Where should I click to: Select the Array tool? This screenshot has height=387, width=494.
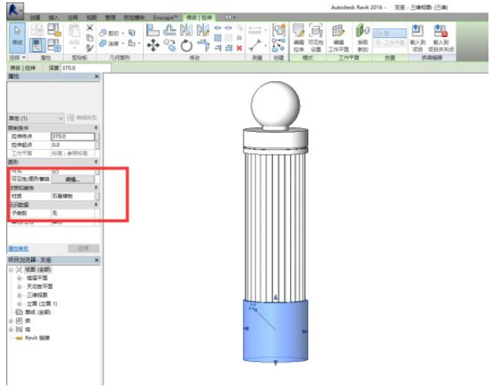(x=217, y=38)
